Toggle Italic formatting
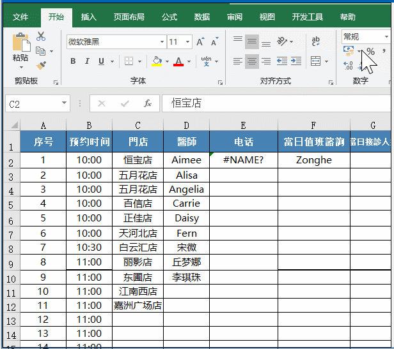394x349 pixels. [87, 62]
